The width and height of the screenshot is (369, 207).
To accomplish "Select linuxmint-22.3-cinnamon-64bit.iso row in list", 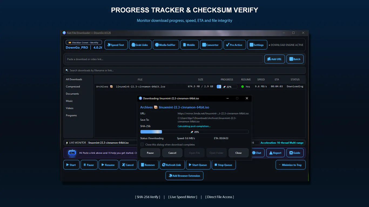I will (200, 87).
